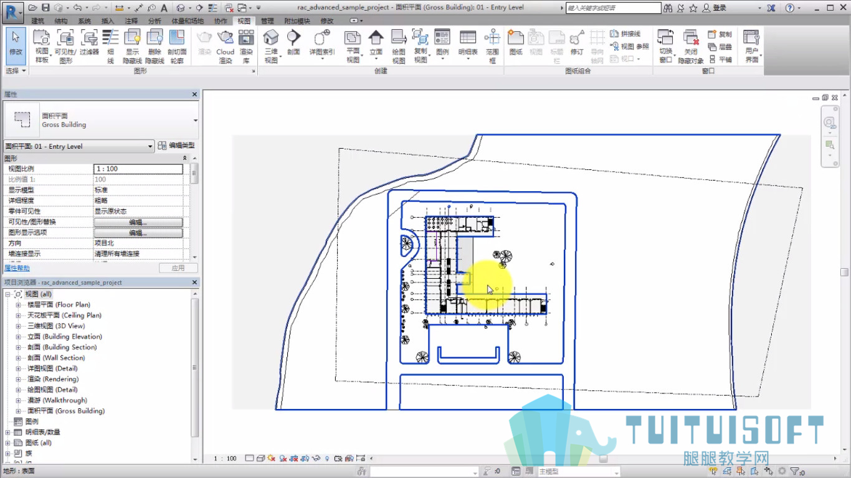Switch to the 管理 ribbon tab
Viewport: 851px width, 478px height.
(x=267, y=21)
